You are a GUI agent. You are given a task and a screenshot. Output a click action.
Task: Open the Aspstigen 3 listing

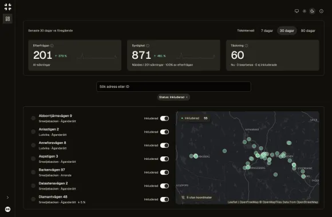coord(48,156)
